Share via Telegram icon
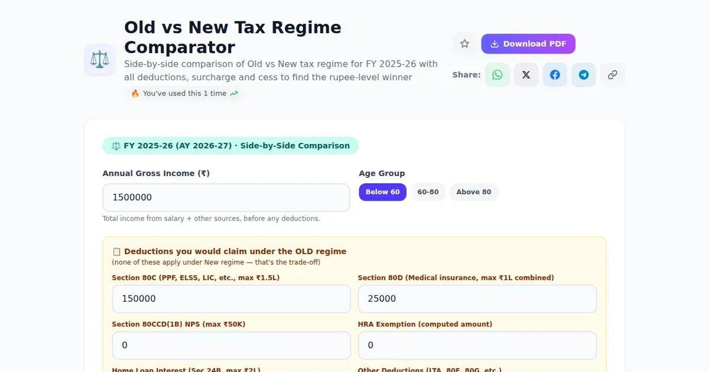The image size is (709, 372). click(x=584, y=75)
